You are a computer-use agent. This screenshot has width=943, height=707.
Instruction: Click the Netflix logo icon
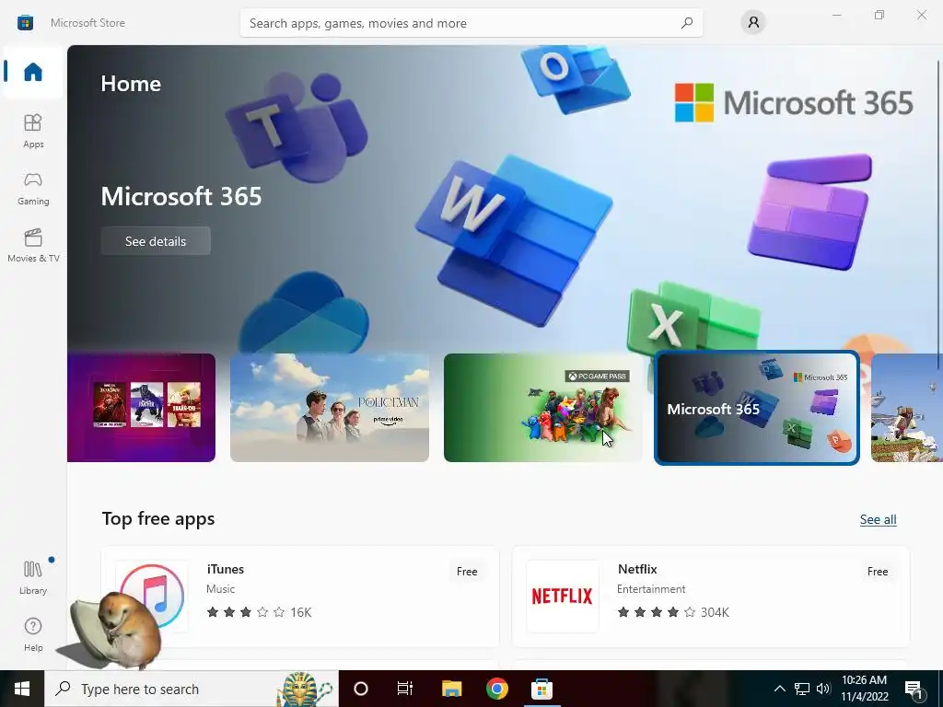(563, 597)
